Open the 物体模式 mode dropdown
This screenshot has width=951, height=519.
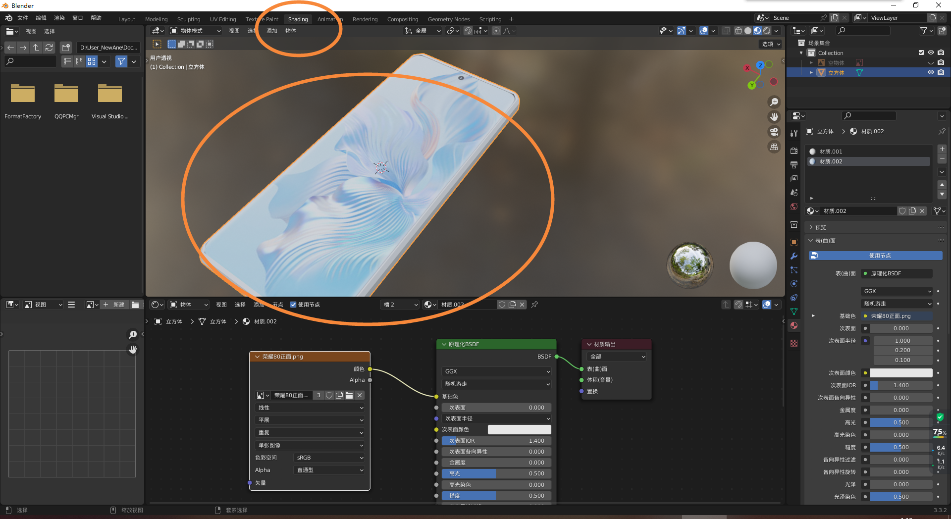pos(196,31)
